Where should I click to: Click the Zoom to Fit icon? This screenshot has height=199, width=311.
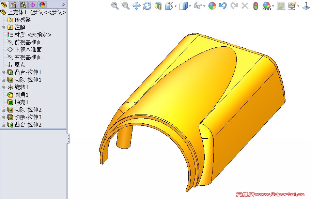(115, 5)
